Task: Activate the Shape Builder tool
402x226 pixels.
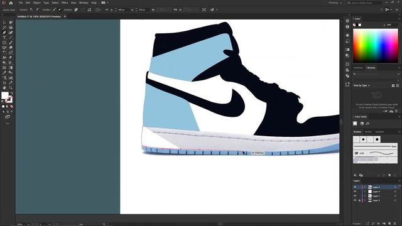Action: 4,63
